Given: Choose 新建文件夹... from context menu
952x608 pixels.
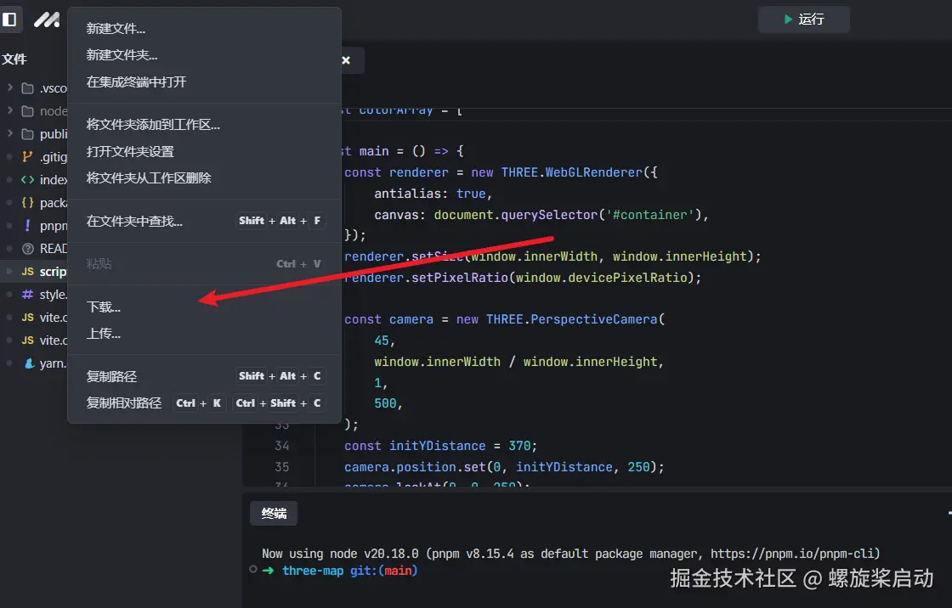Looking at the screenshot, I should [x=204, y=55].
